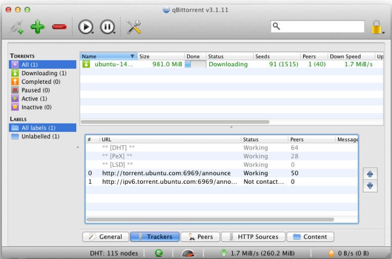Collapse the details panel via splitter arrow
This screenshot has width=392, height=259.
click(231, 127)
